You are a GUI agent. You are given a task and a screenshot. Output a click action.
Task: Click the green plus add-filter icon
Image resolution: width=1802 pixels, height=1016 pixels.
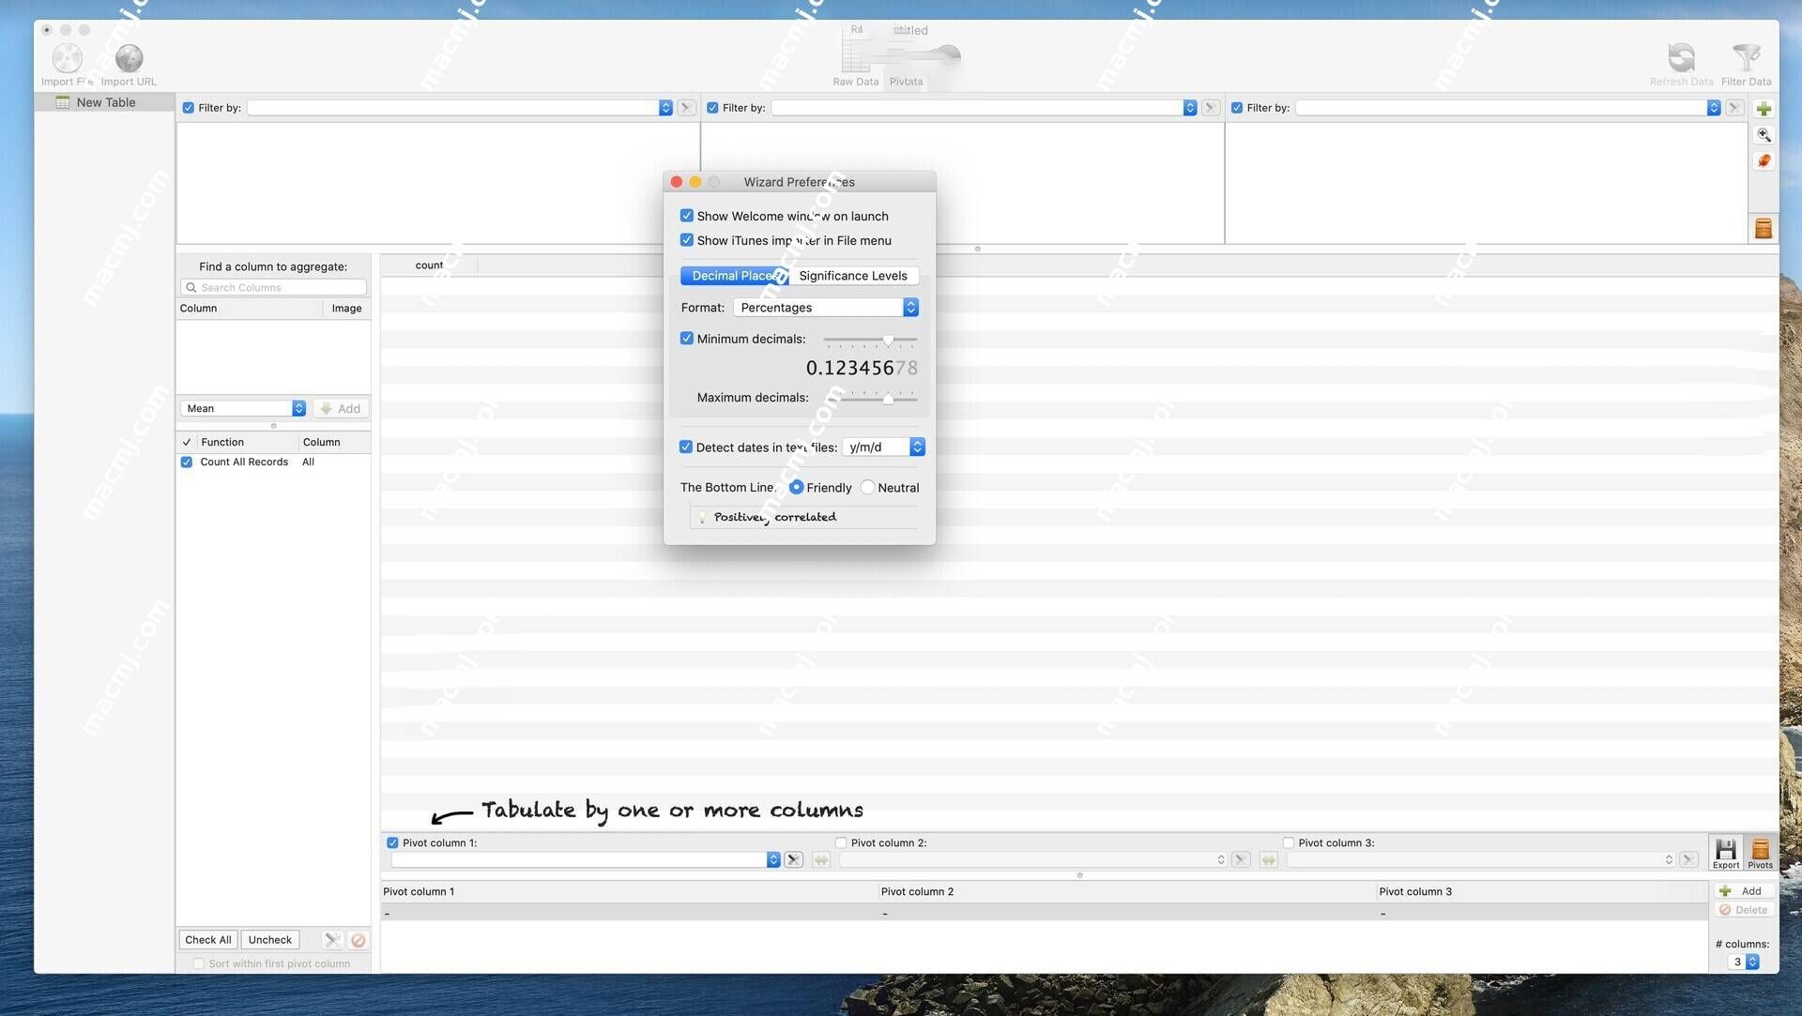pyautogui.click(x=1764, y=109)
